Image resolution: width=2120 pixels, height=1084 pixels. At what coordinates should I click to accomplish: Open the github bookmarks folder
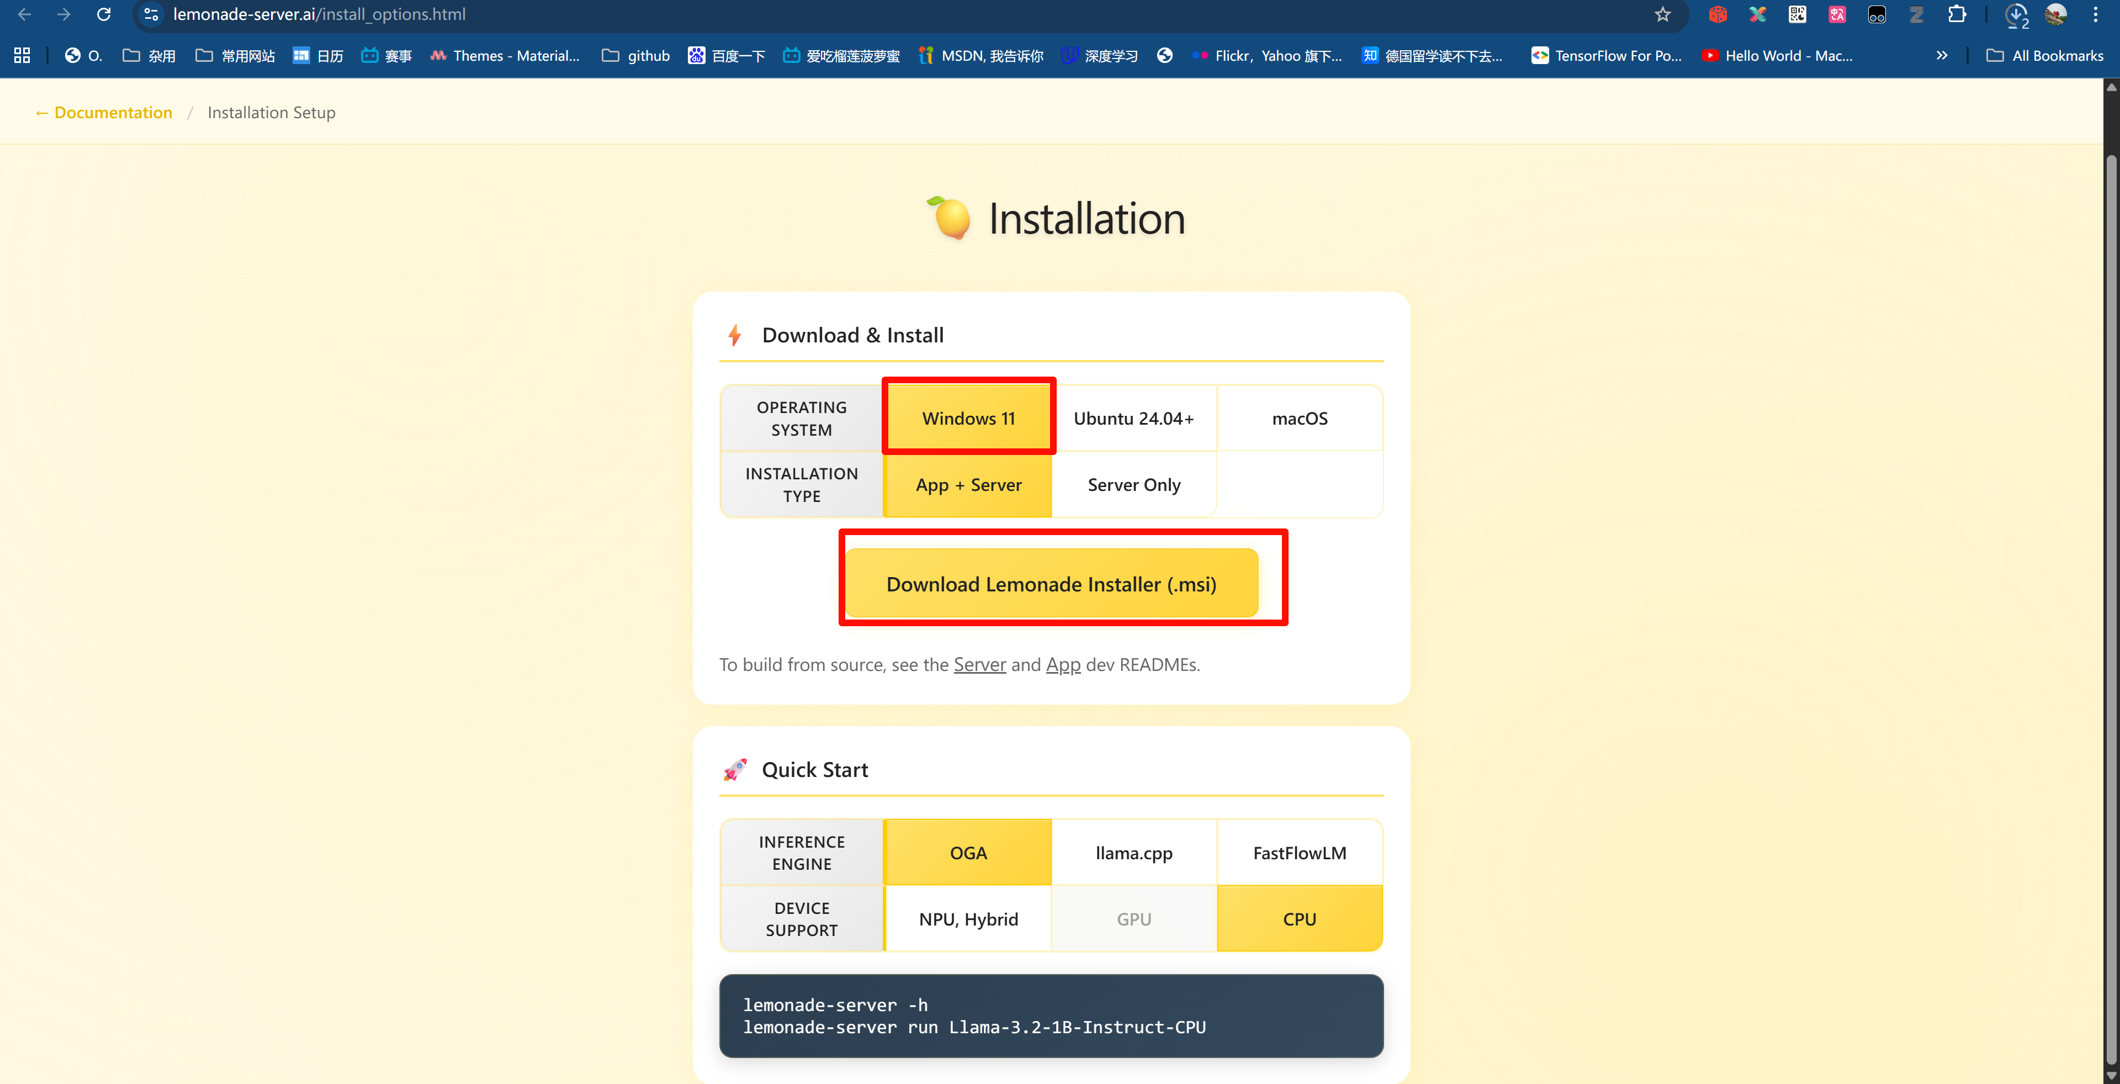pos(635,56)
